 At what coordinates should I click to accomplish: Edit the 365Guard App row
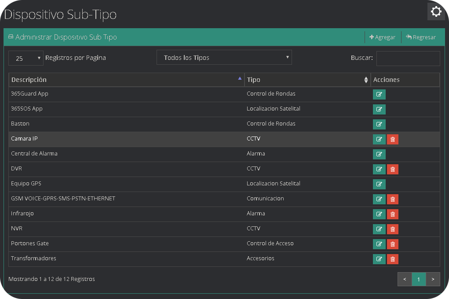point(379,94)
